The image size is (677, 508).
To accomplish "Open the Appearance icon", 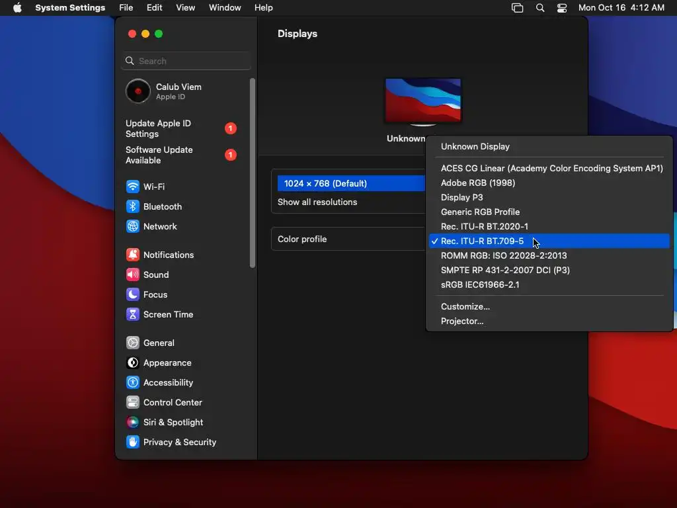I will pos(132,363).
